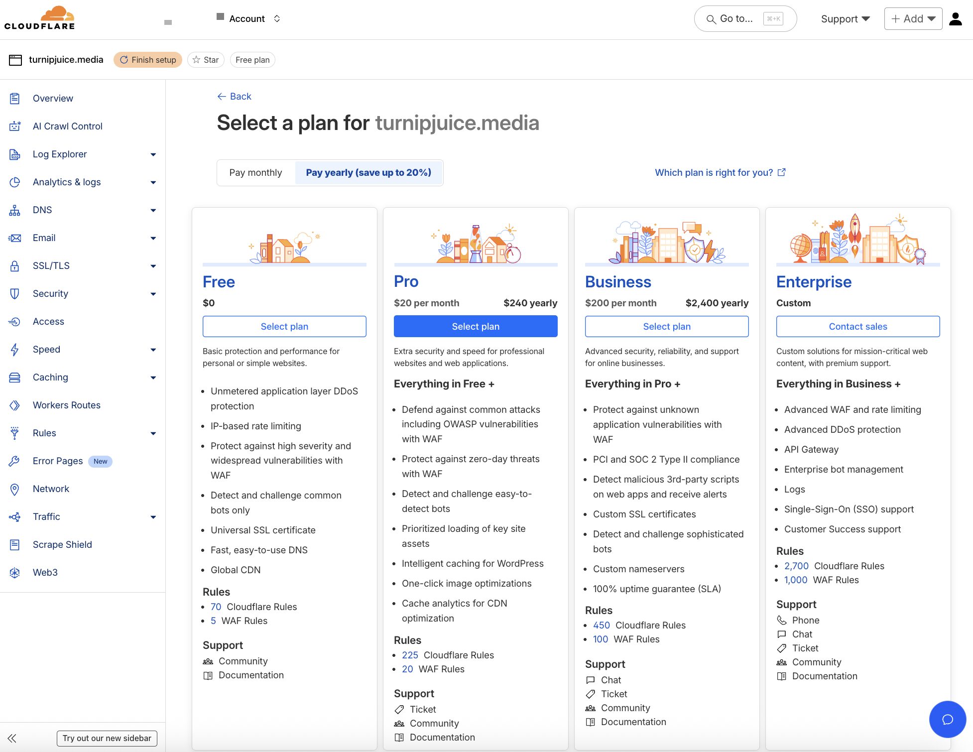973x752 pixels.
Task: Click the Web3 sidebar icon
Action: point(15,572)
